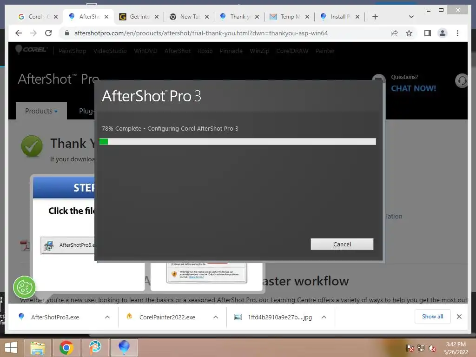Viewport: 476px width, 357px height.
Task: Open the CorelDRAW link in Corel navigation
Action: point(292,51)
